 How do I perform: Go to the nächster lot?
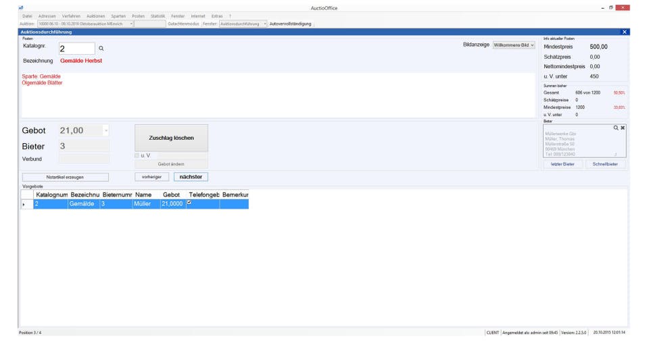(x=191, y=177)
